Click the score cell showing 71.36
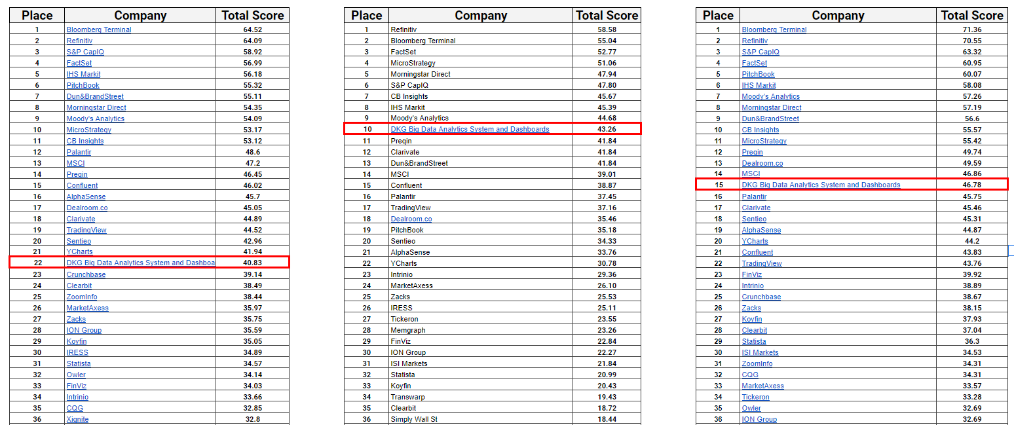Viewport: 1014px width, 425px height. pyautogui.click(x=971, y=29)
